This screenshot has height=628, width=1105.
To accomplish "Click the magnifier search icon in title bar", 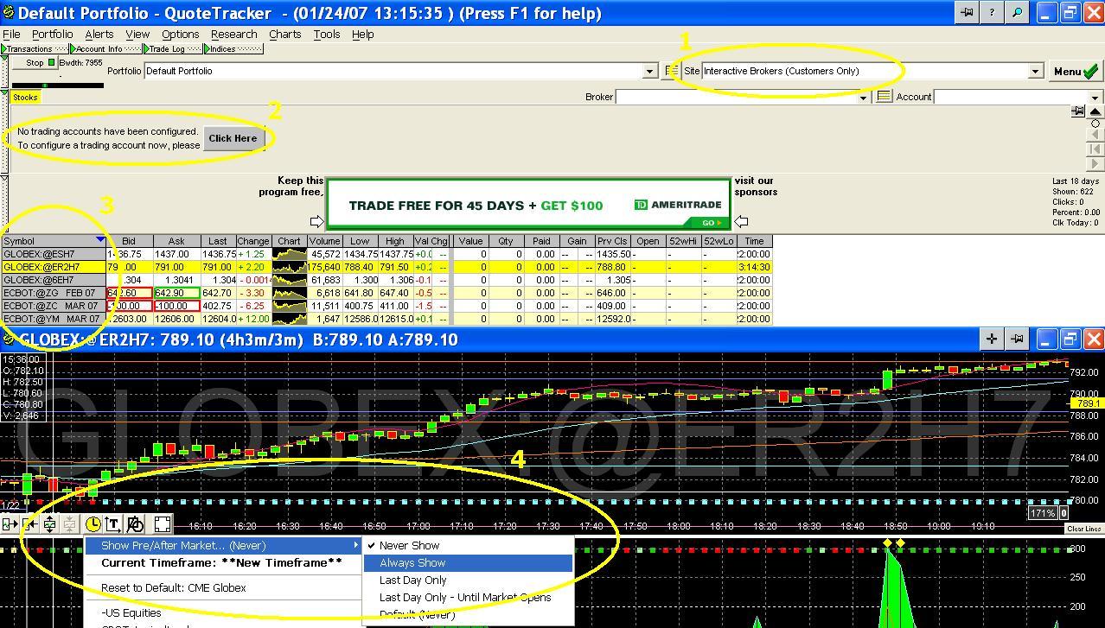I will click(x=1017, y=13).
